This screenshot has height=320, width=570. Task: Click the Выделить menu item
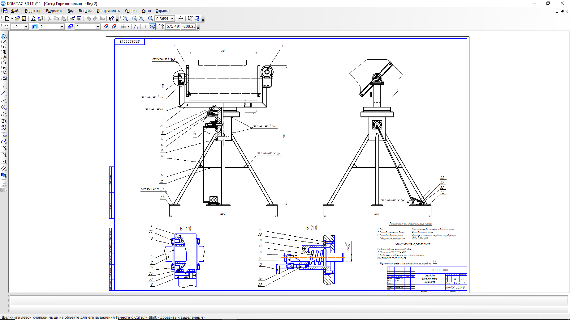coord(54,11)
